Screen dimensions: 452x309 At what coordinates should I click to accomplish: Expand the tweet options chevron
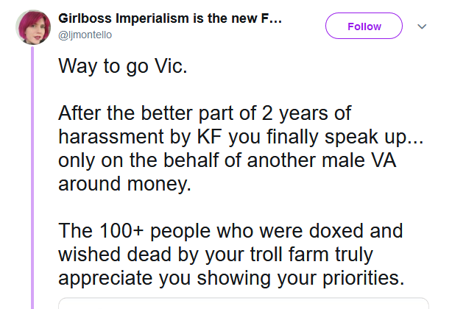pyautogui.click(x=422, y=26)
